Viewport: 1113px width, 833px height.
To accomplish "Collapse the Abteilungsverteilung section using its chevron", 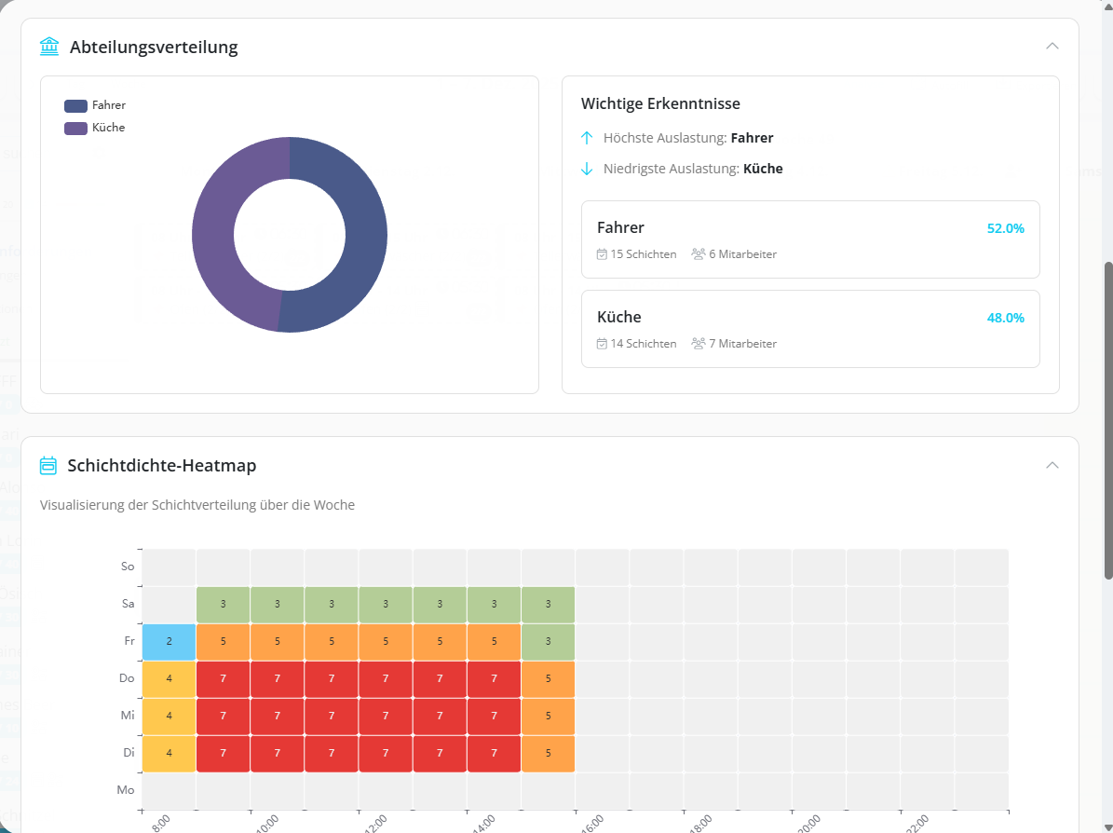I will point(1052,46).
